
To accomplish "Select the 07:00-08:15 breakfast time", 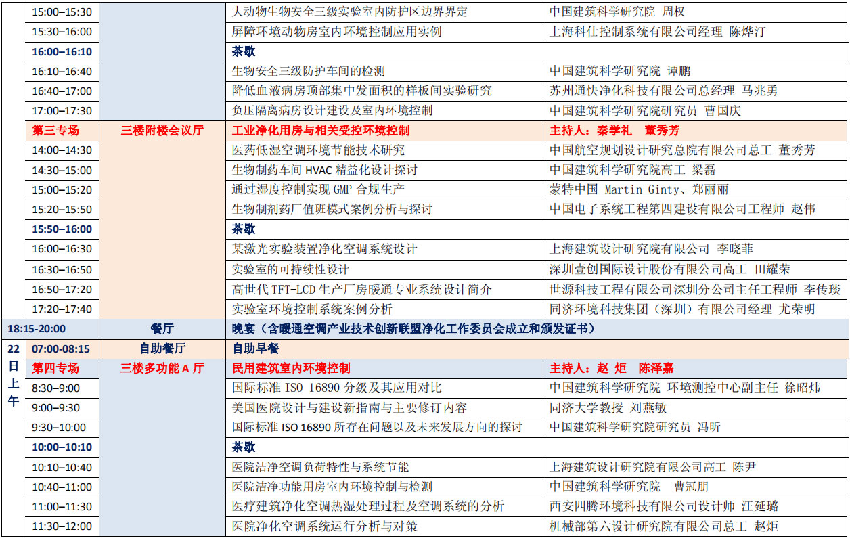I will point(62,349).
